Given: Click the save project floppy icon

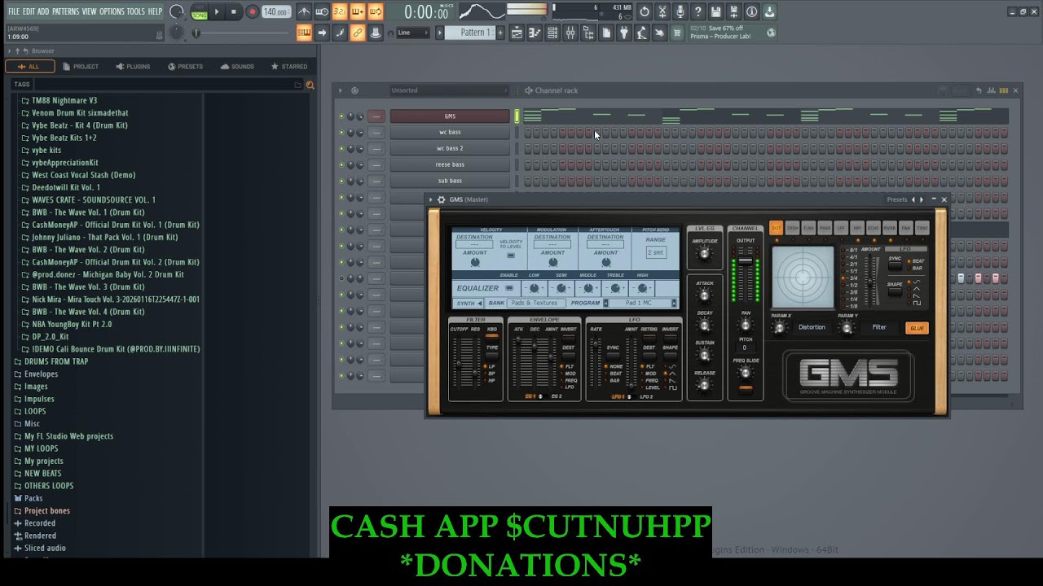Looking at the screenshot, I should tap(715, 11).
